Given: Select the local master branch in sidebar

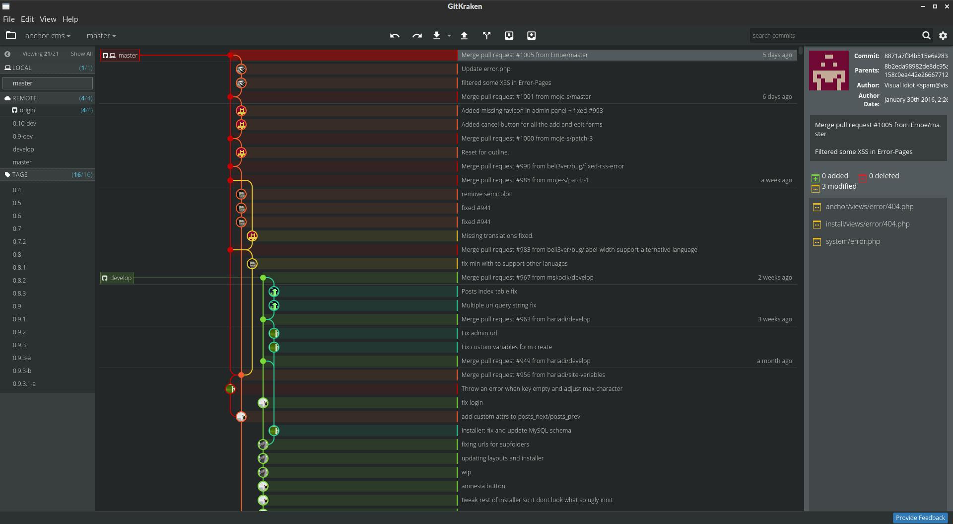Looking at the screenshot, I should click(48, 83).
